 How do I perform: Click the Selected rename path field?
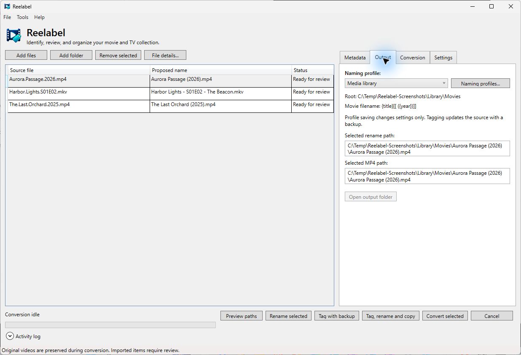pyautogui.click(x=427, y=149)
